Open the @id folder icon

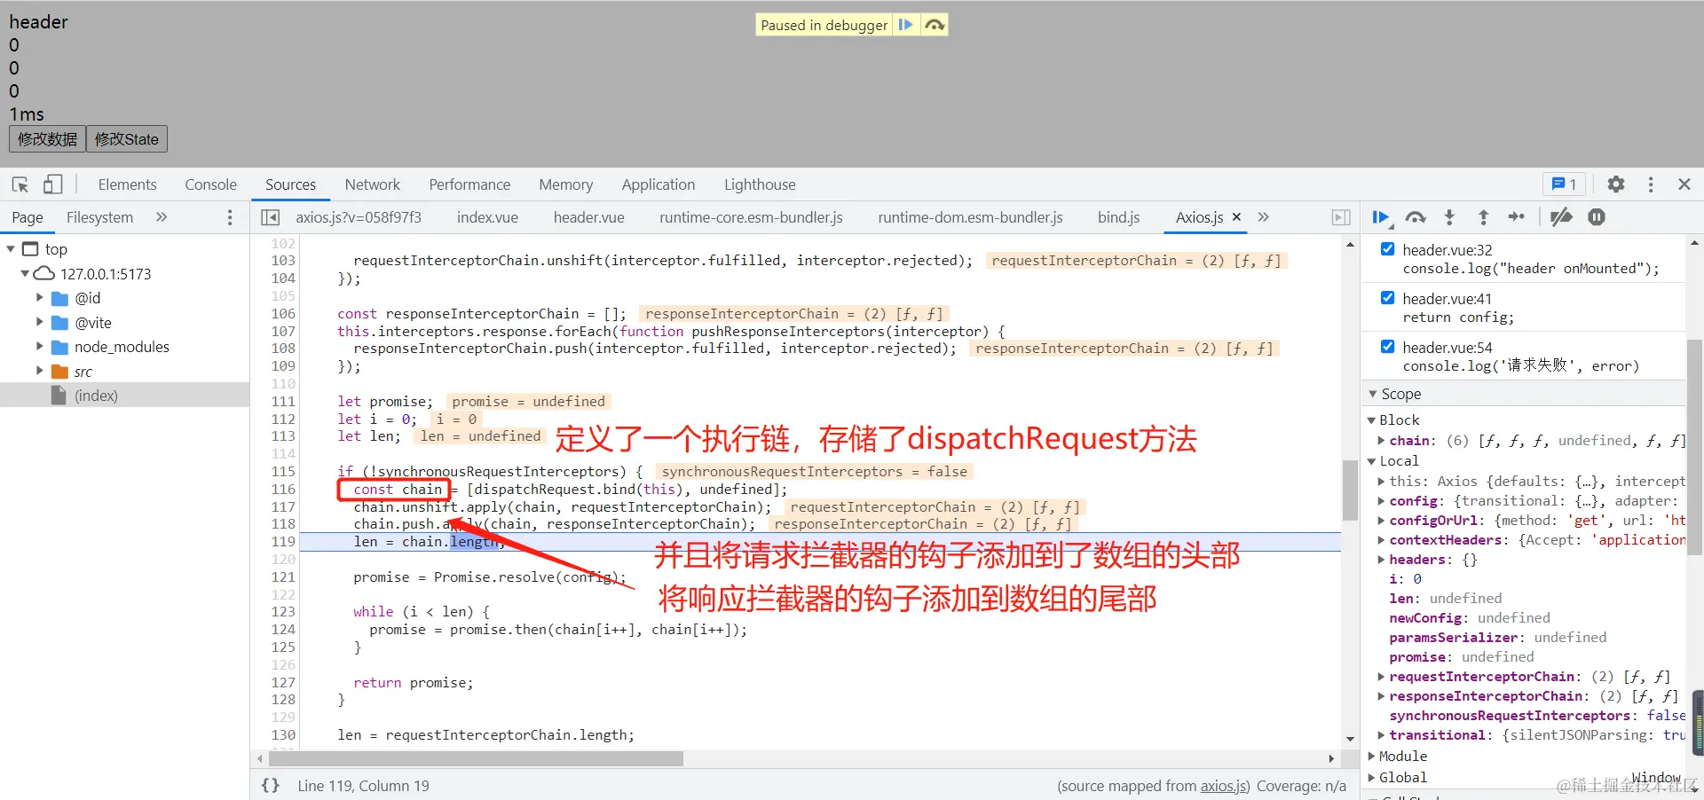[60, 298]
